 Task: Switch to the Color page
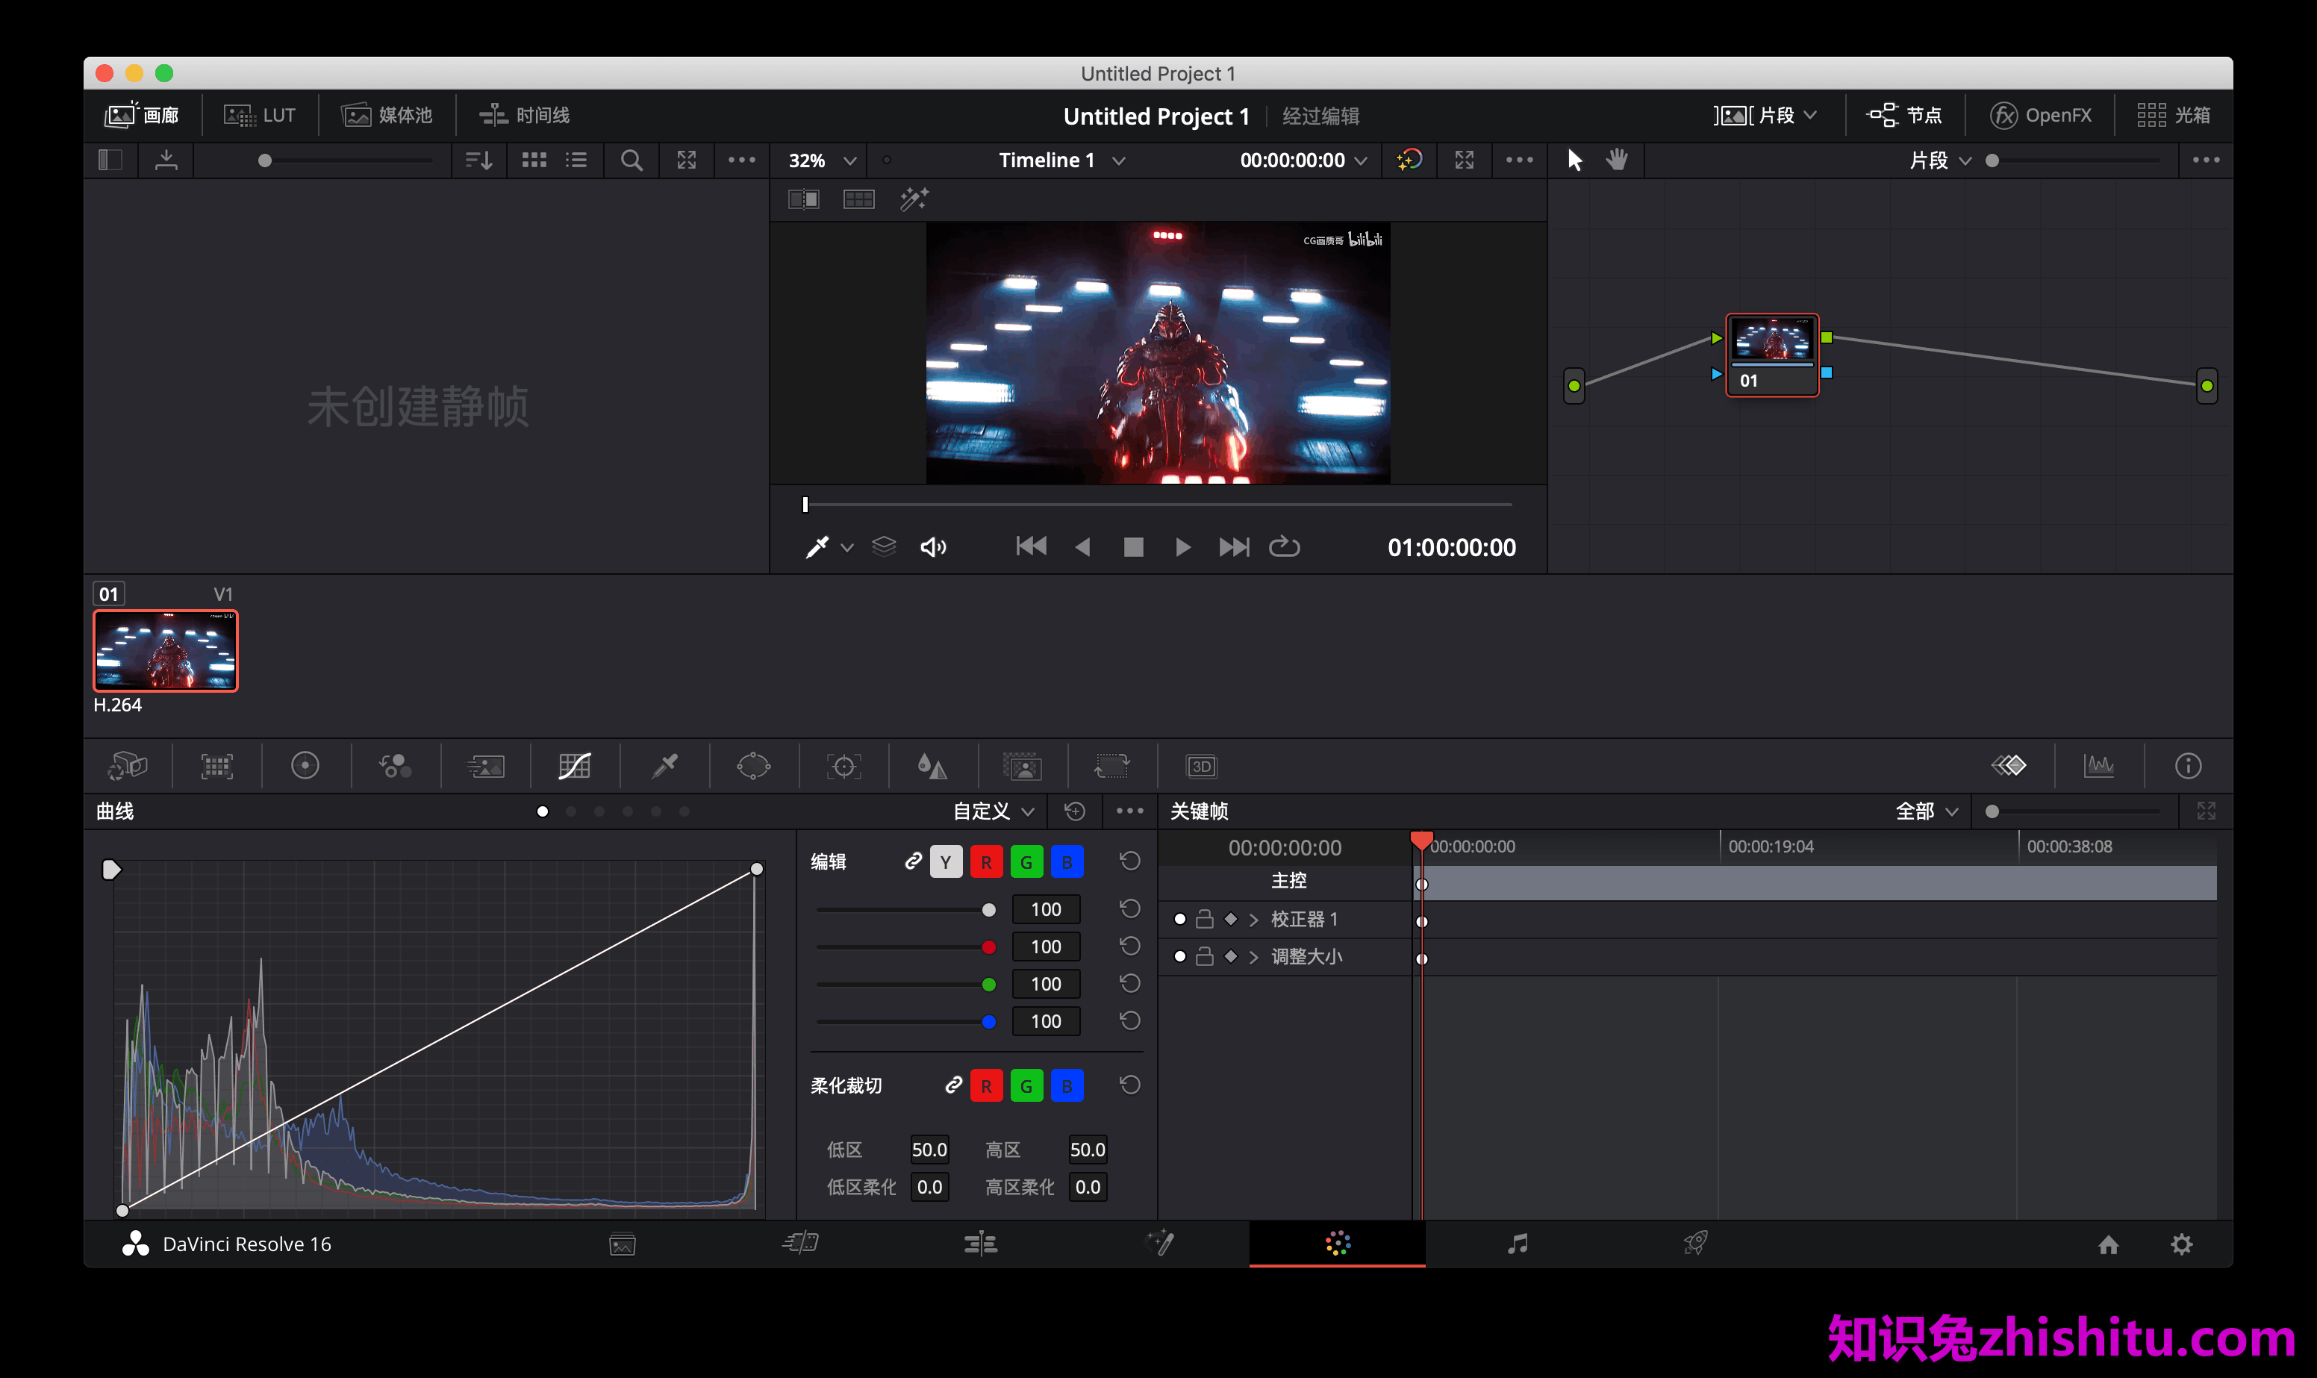[x=1337, y=1244]
